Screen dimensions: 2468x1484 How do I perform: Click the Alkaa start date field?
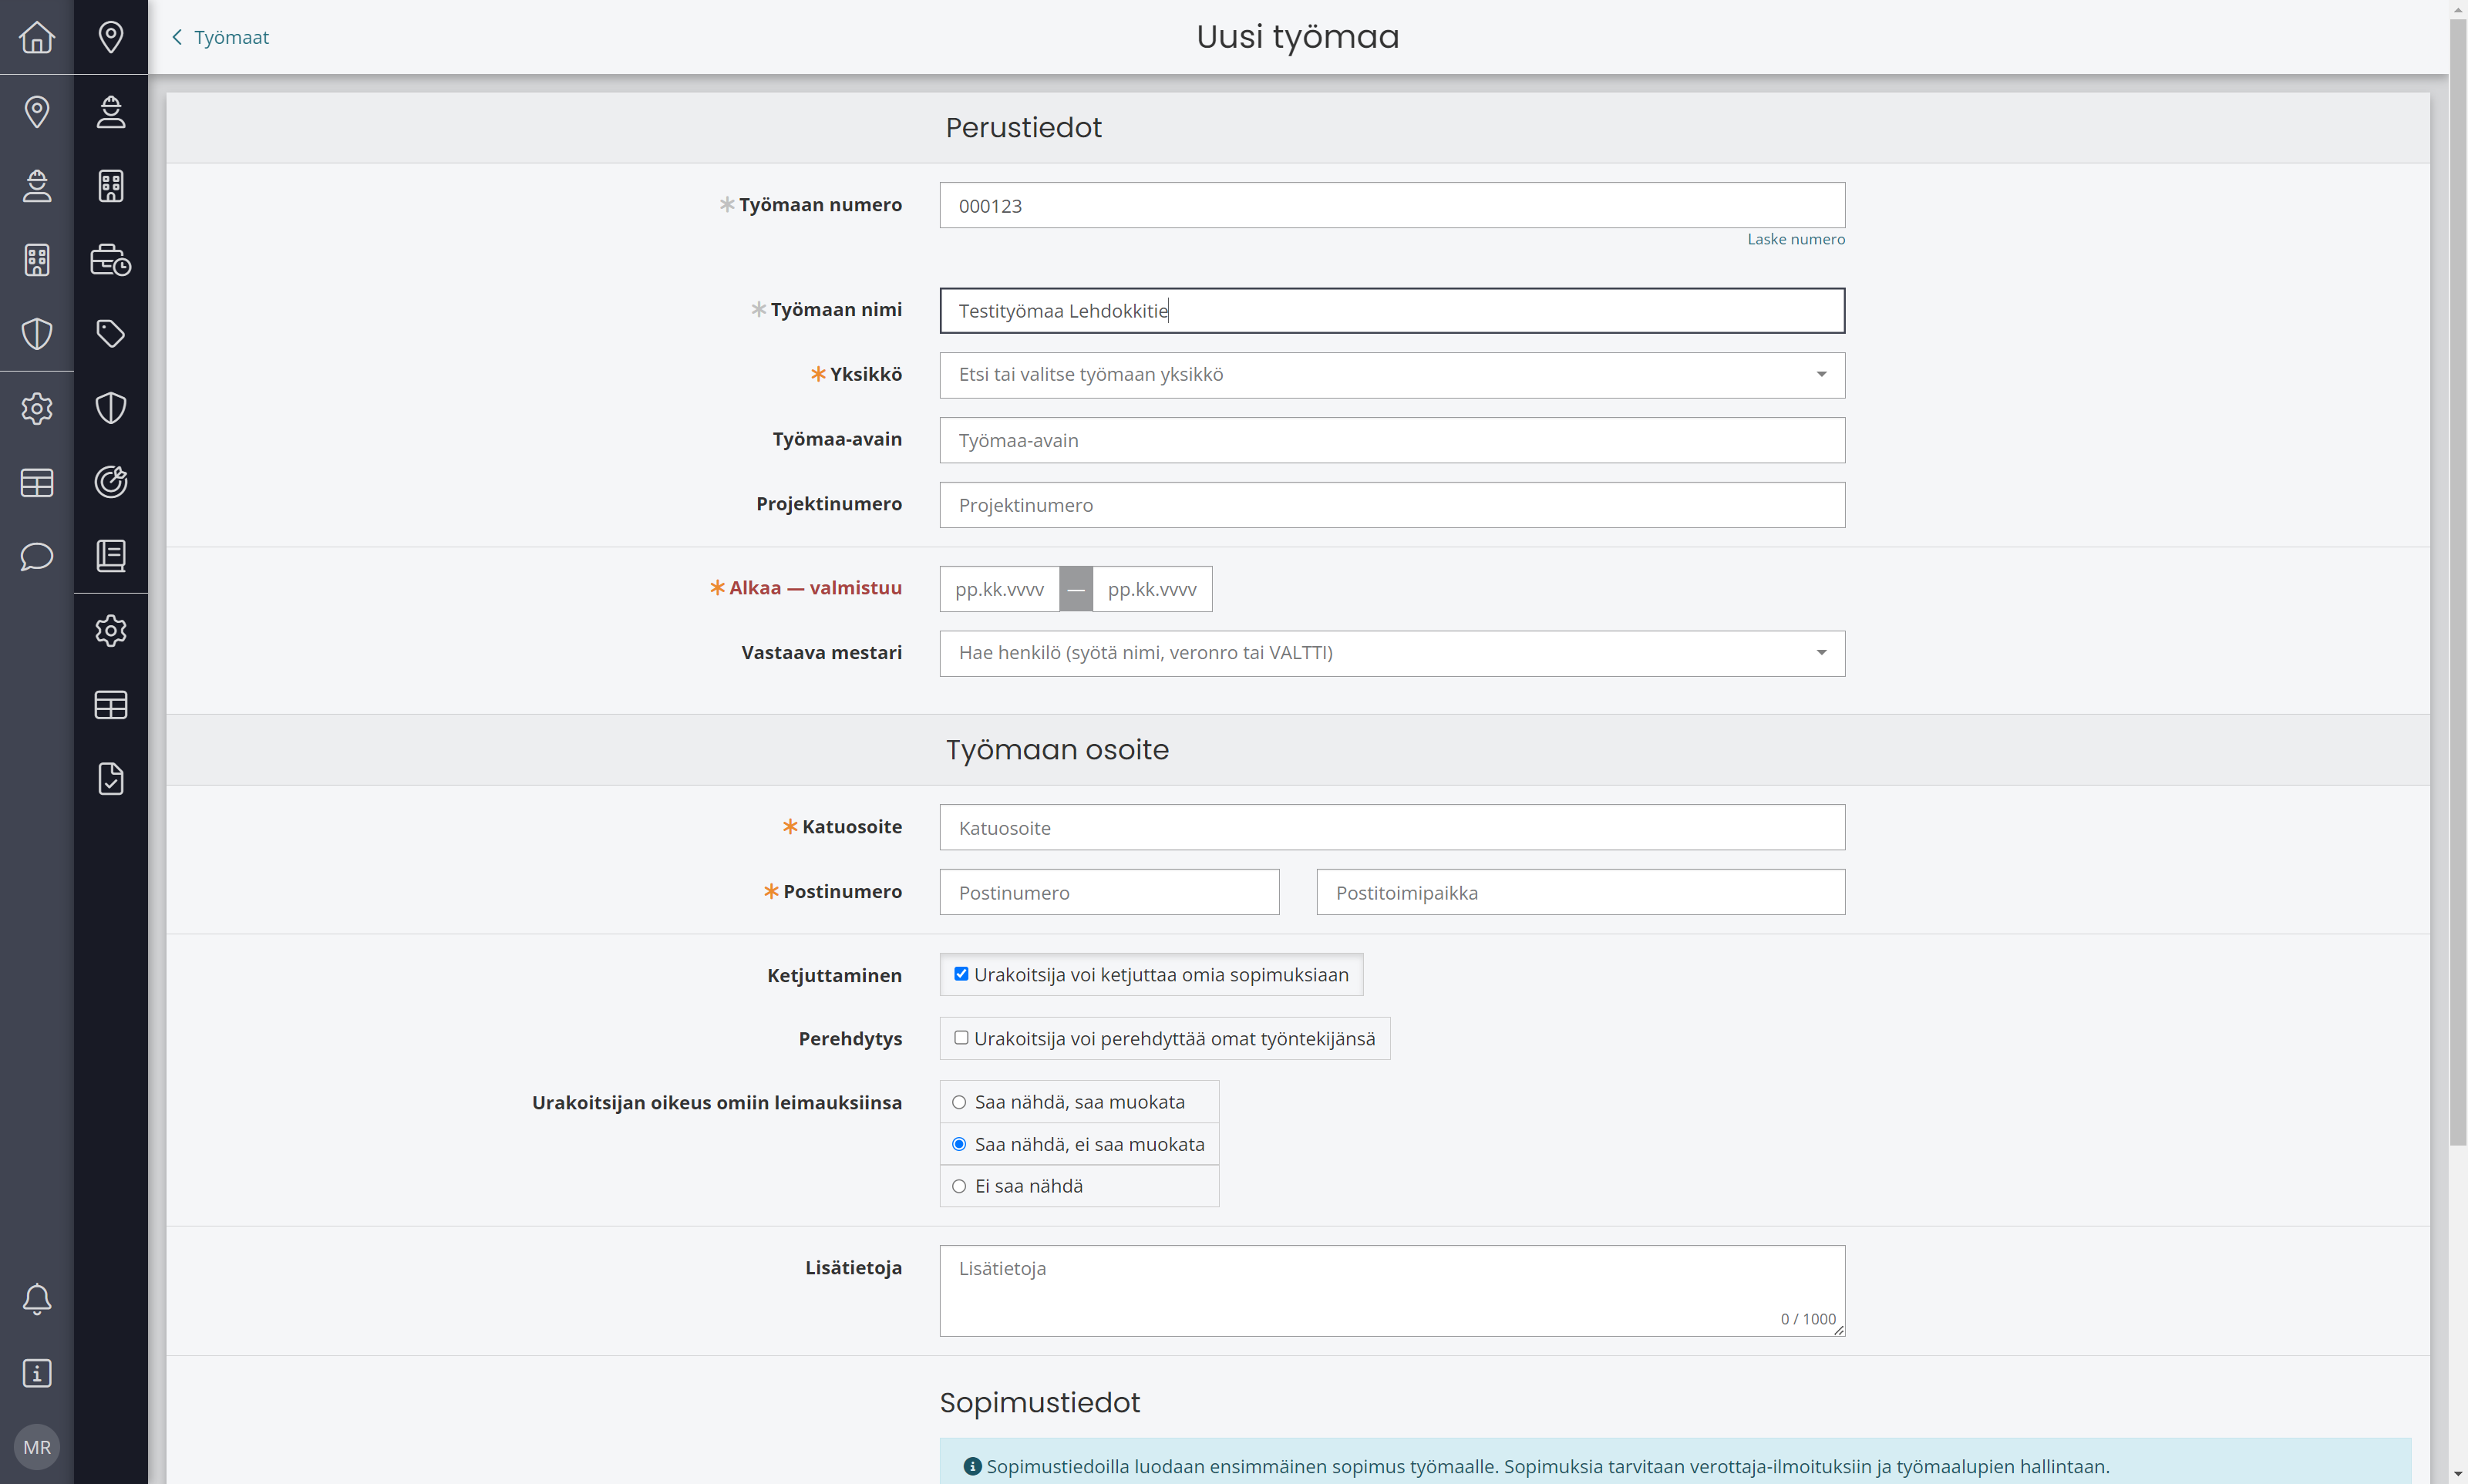(x=999, y=589)
